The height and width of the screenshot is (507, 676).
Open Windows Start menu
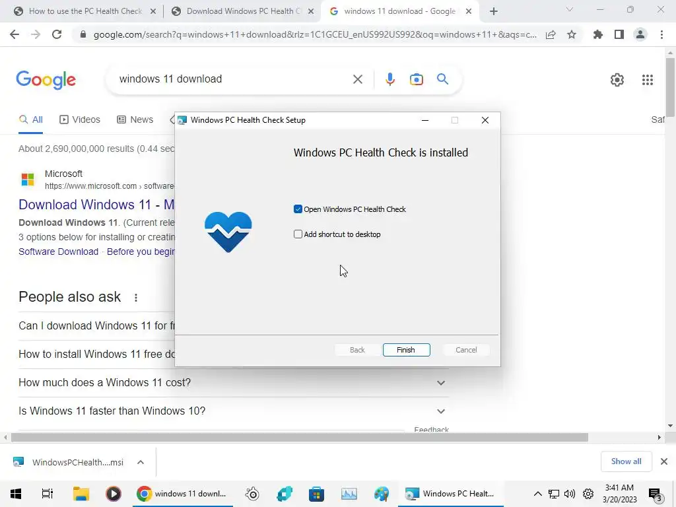pyautogui.click(x=16, y=494)
